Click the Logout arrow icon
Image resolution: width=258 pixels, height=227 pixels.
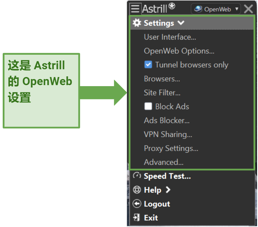pos(137,204)
